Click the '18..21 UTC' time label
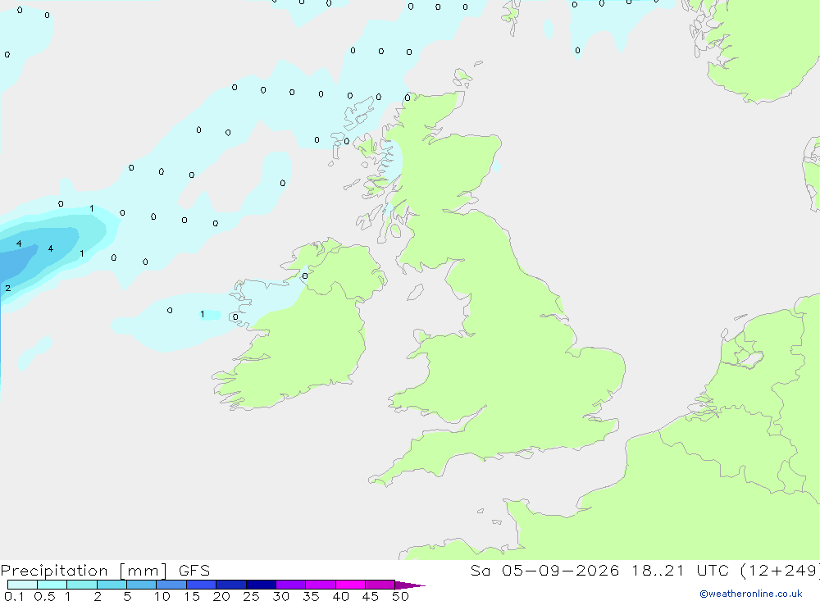 [x=679, y=570]
